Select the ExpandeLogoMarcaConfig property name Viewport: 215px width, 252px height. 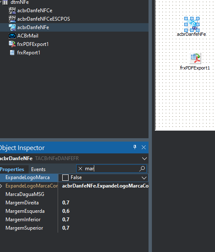32,186
